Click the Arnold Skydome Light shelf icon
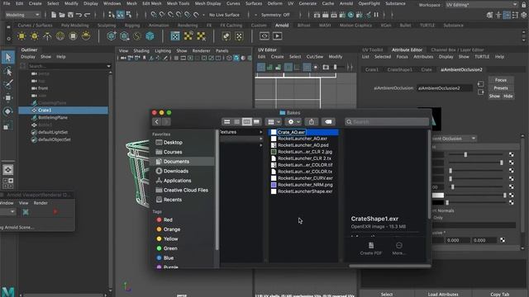The height and width of the screenshot is (297, 529). coord(60,36)
